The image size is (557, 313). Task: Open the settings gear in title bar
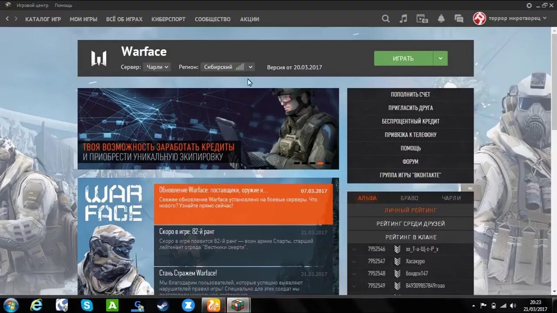[529, 5]
